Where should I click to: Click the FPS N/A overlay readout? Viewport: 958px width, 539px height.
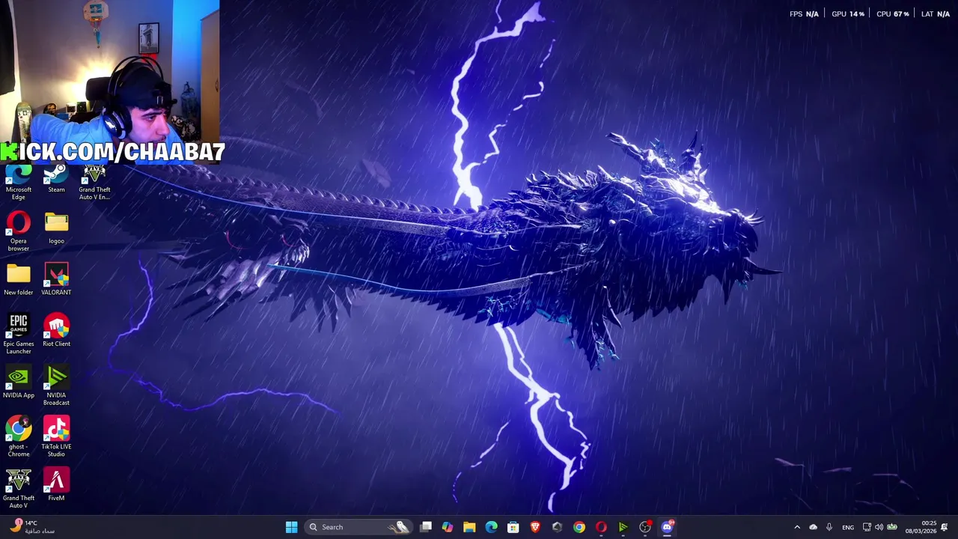[x=804, y=13]
